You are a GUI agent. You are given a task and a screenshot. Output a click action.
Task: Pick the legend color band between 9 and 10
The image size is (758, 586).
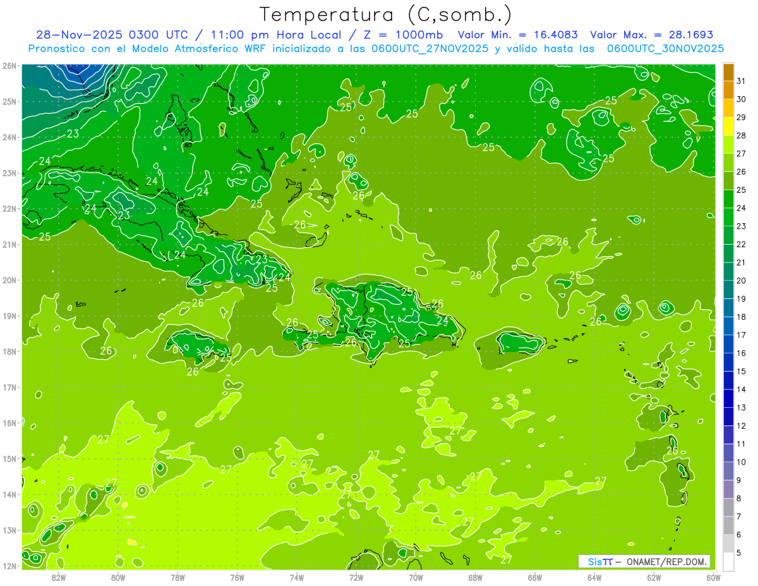click(728, 472)
